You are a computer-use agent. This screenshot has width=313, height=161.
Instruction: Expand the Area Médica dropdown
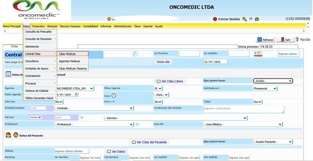pos(243,124)
